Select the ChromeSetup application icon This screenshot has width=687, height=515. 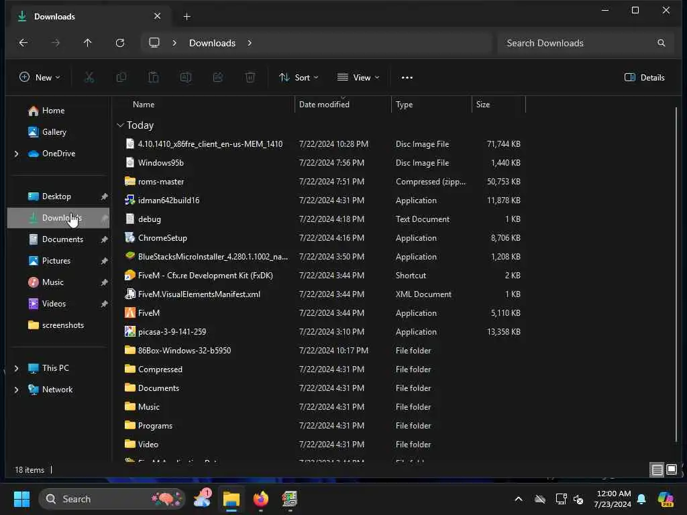(x=129, y=238)
